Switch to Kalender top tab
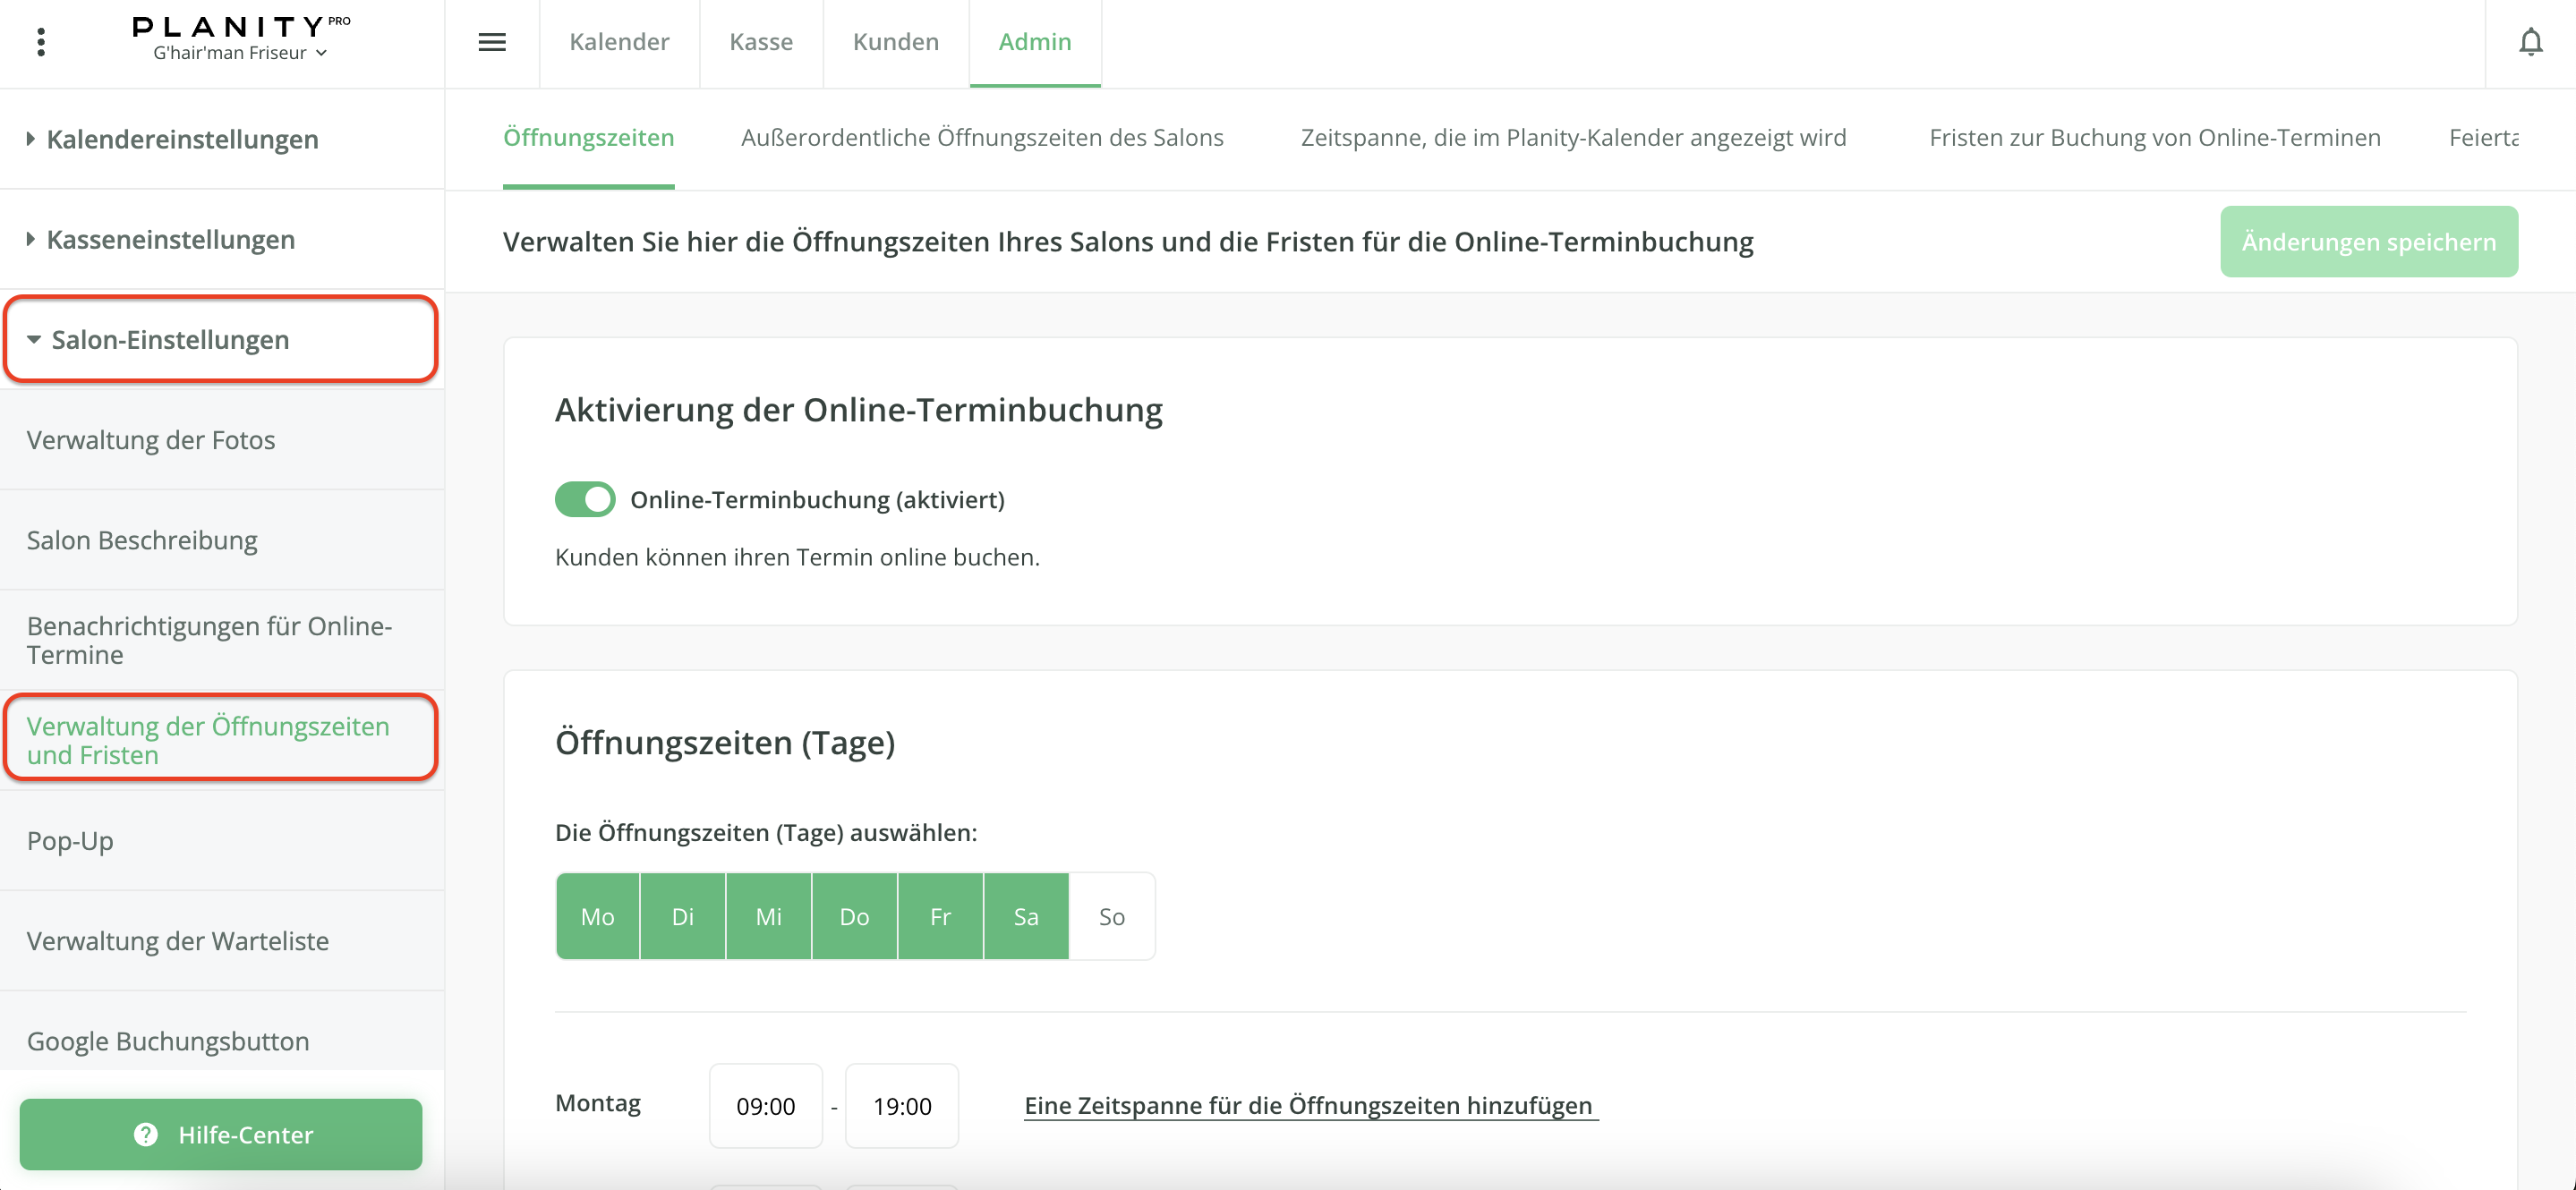The height and width of the screenshot is (1190, 2576). point(619,42)
